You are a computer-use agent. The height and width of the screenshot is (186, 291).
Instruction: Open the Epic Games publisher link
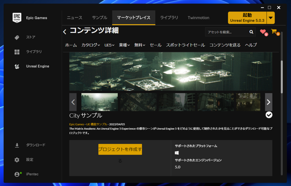[x=77, y=124]
